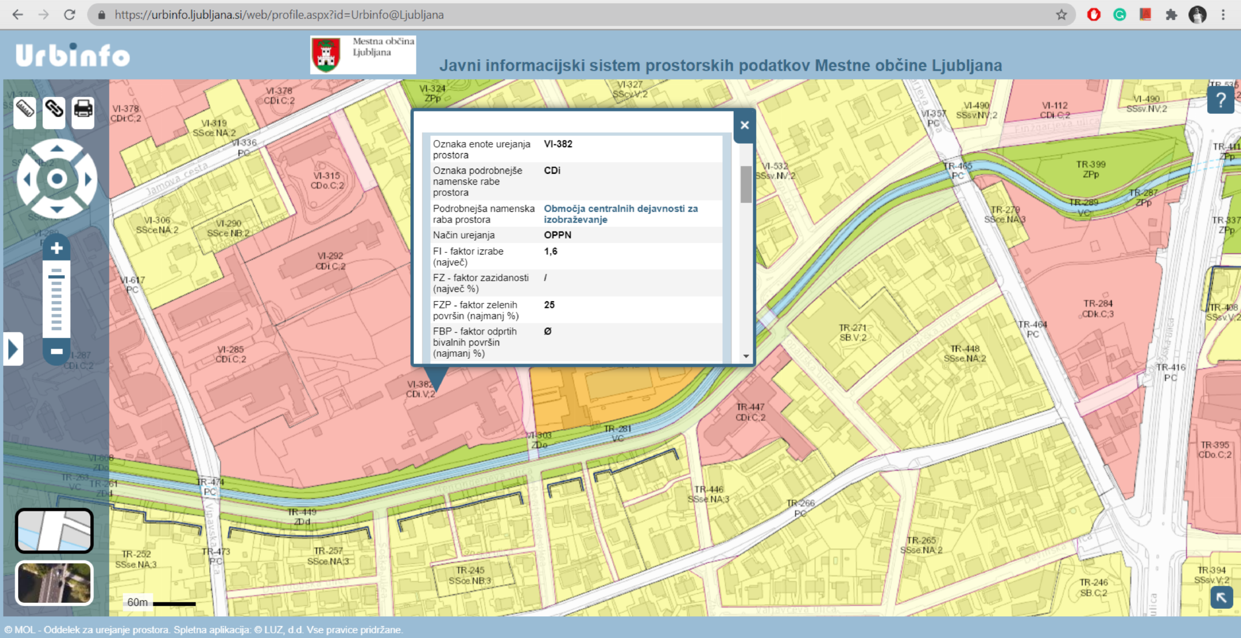Click map parcel labeled 'TR-265 SSse.NA;2'
This screenshot has width=1241, height=638.
click(x=921, y=545)
